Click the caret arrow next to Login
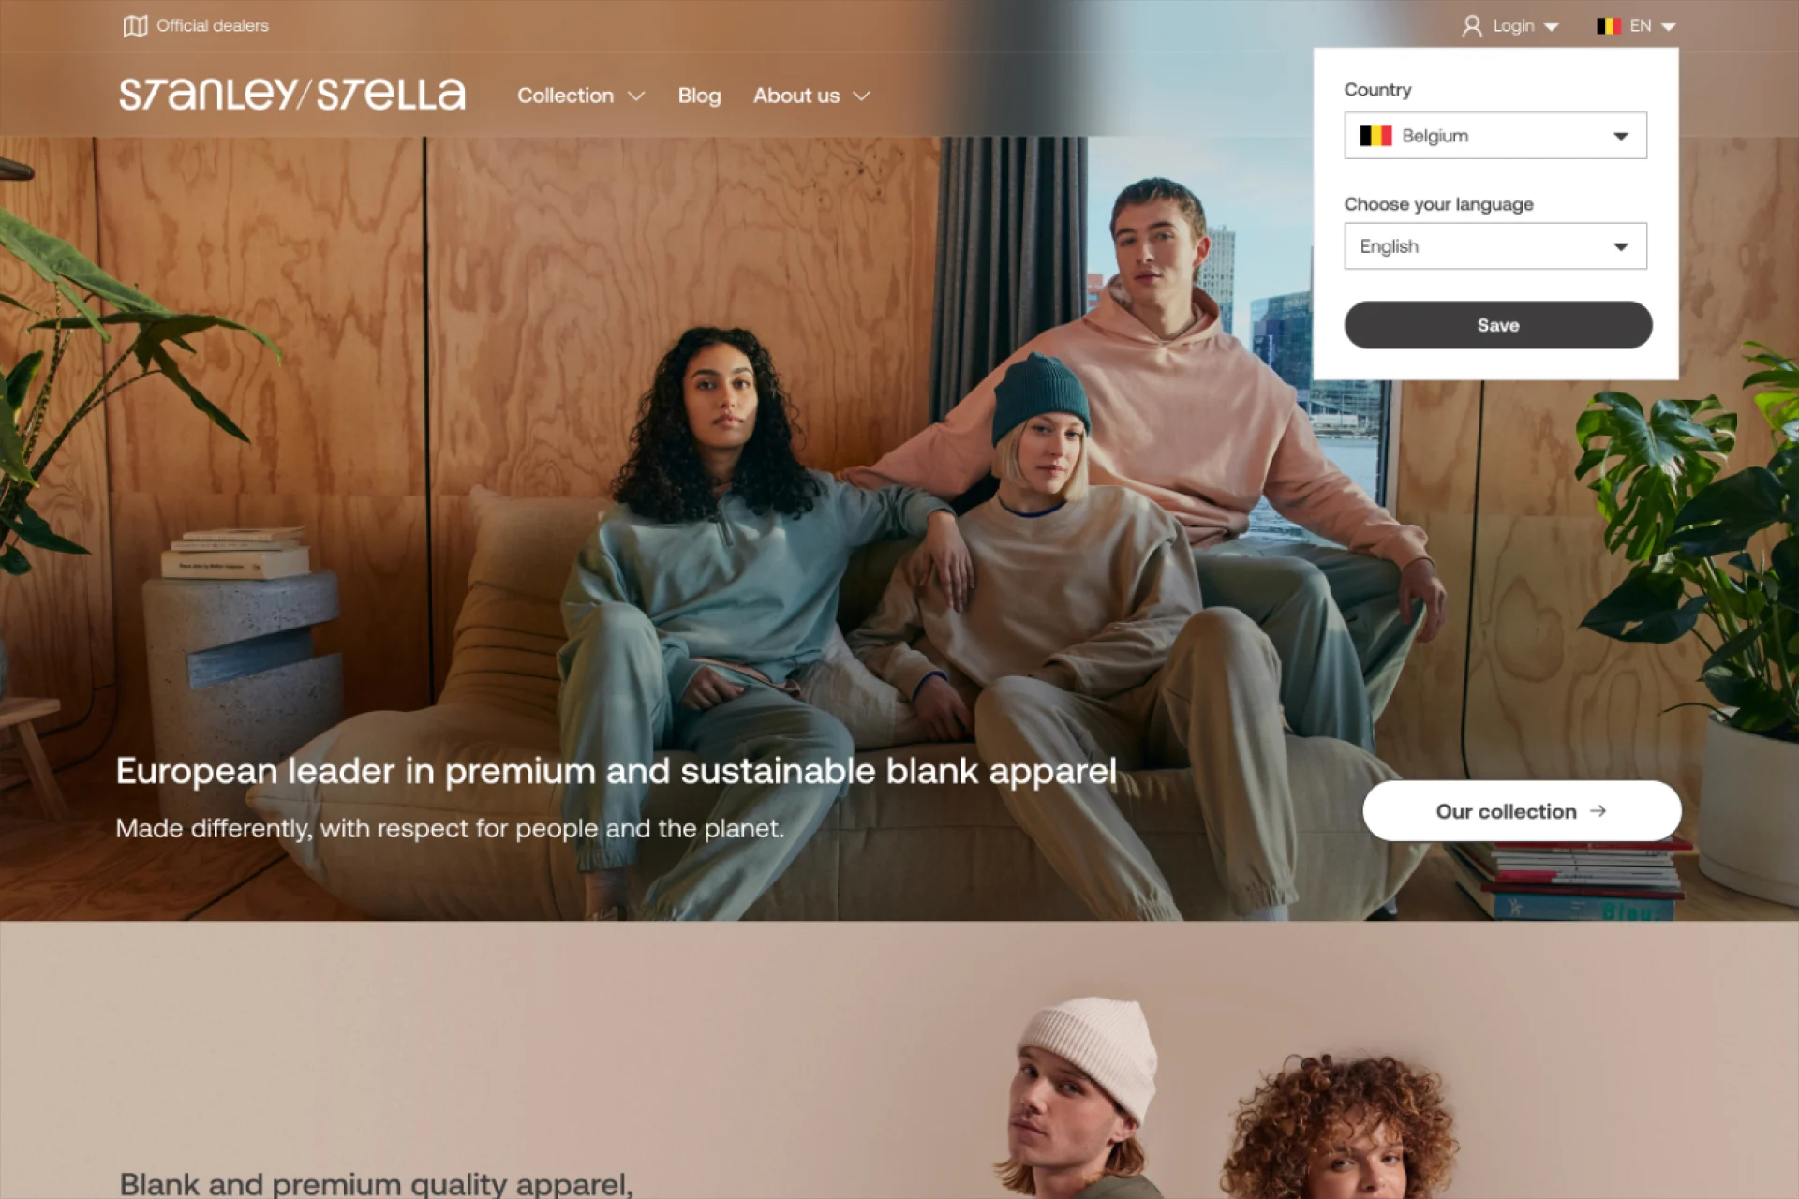The image size is (1799, 1199). pos(1551,27)
